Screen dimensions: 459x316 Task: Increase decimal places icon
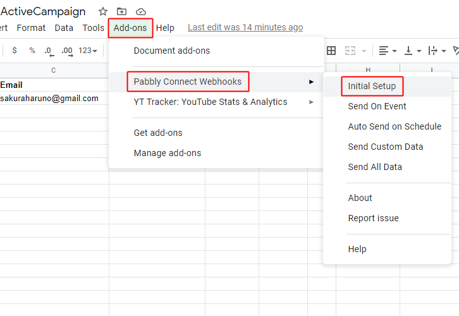click(x=67, y=51)
